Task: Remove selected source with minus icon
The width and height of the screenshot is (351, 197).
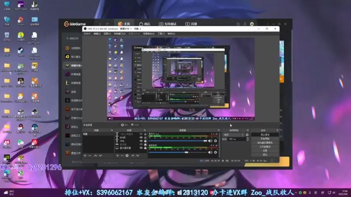Action: click(x=122, y=155)
